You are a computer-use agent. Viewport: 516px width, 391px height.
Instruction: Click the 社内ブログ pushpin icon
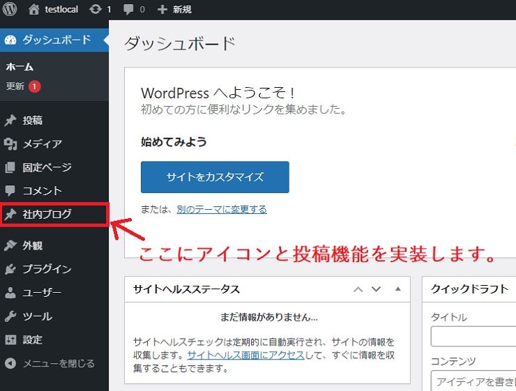[10, 215]
